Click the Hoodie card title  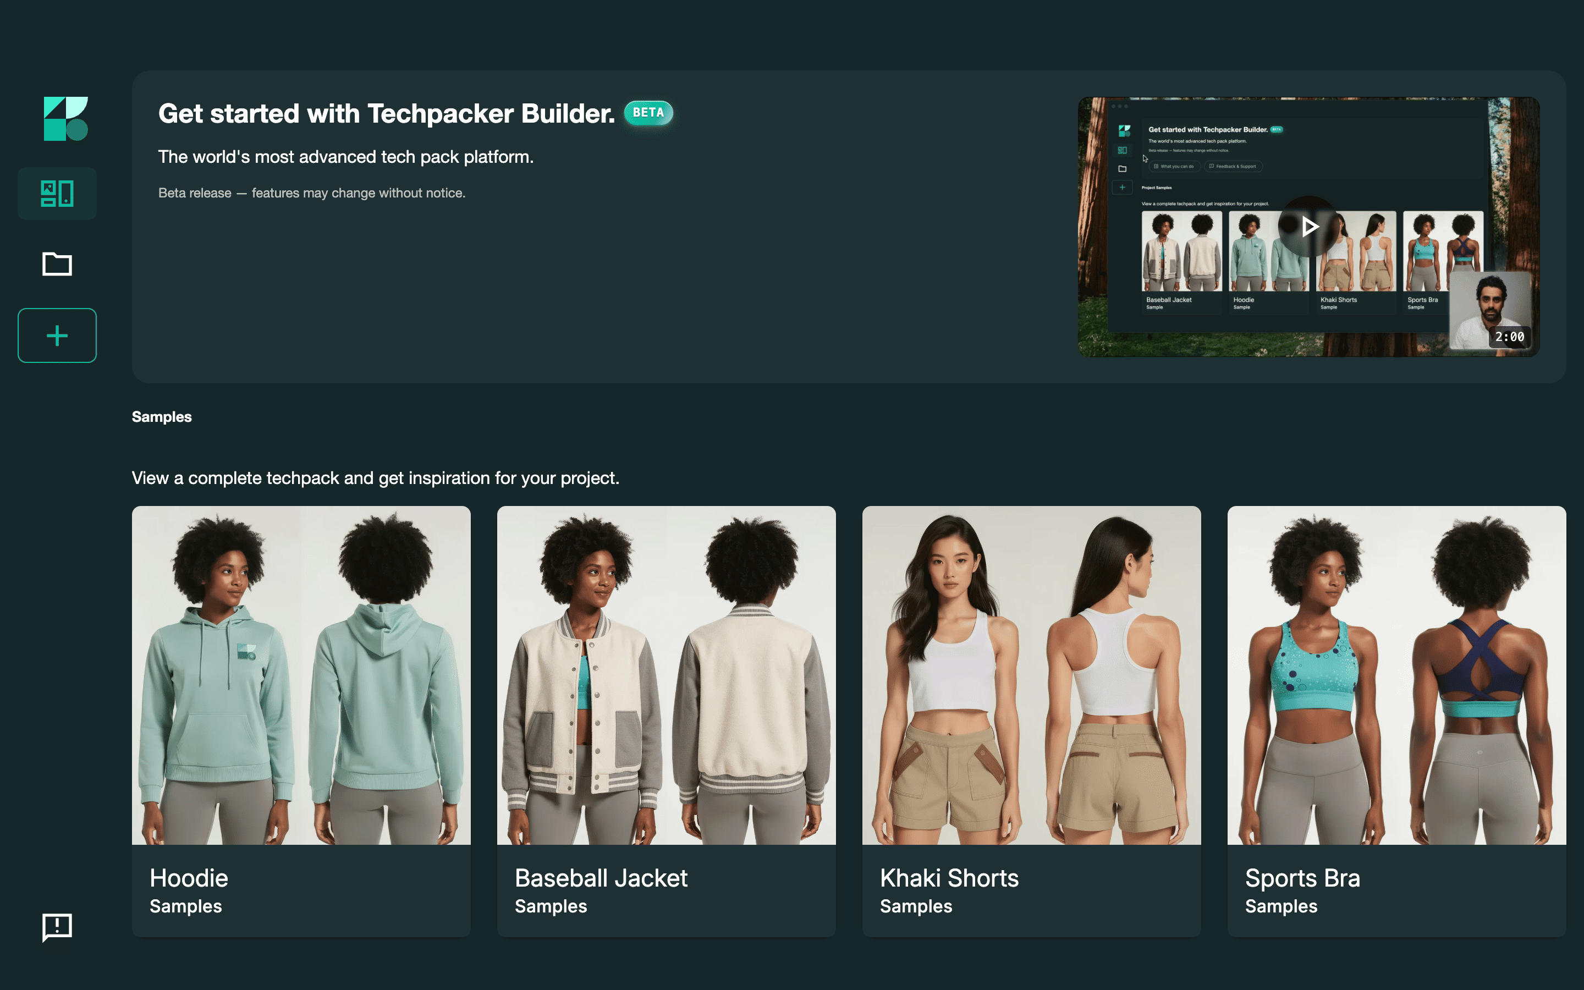pos(189,878)
